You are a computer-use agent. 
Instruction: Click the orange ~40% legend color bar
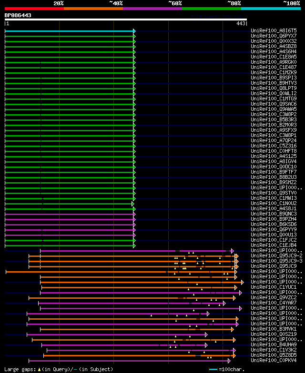pyautogui.click(x=93, y=9)
